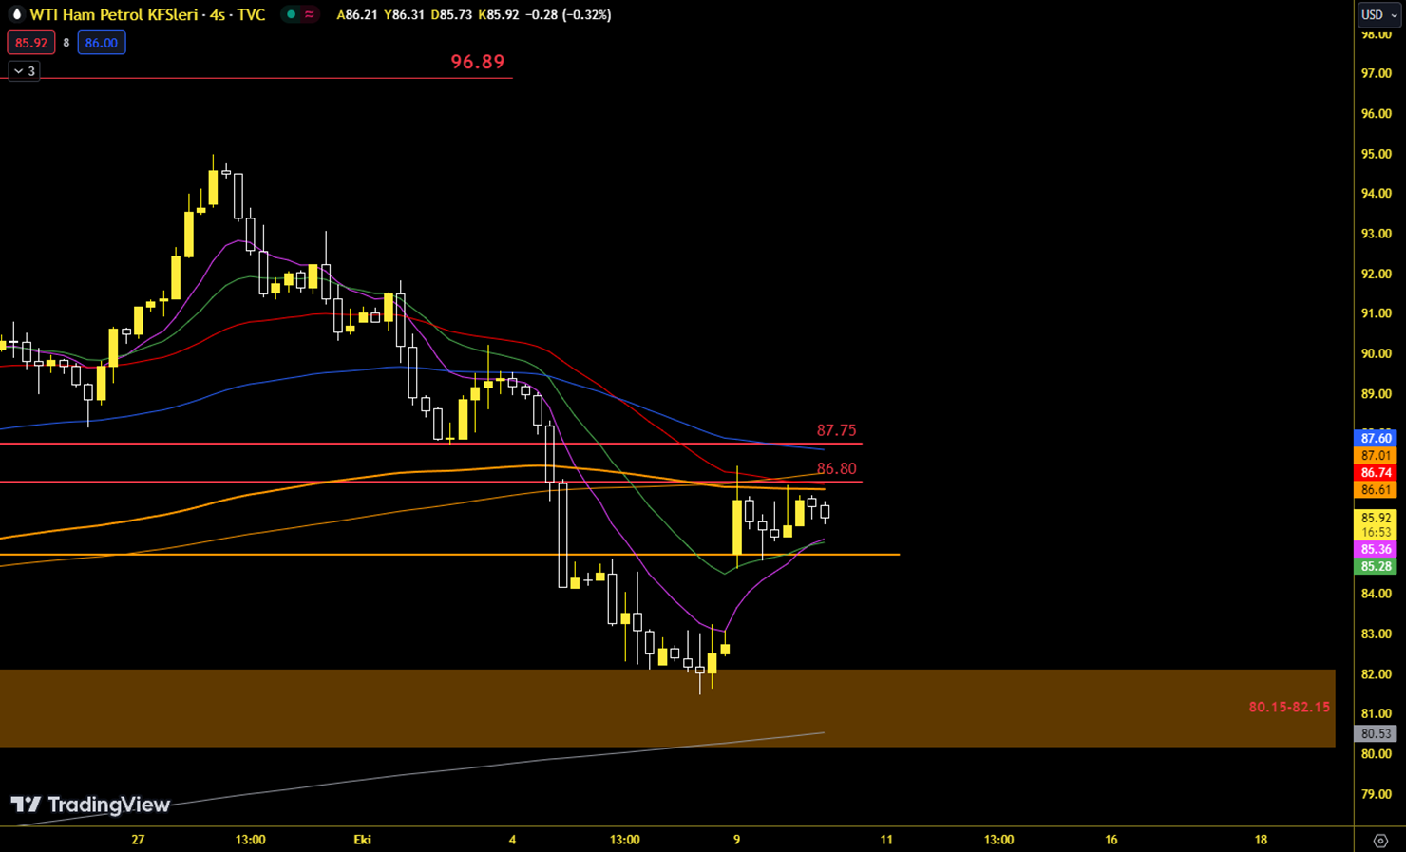Click the open value A86.21

(356, 15)
